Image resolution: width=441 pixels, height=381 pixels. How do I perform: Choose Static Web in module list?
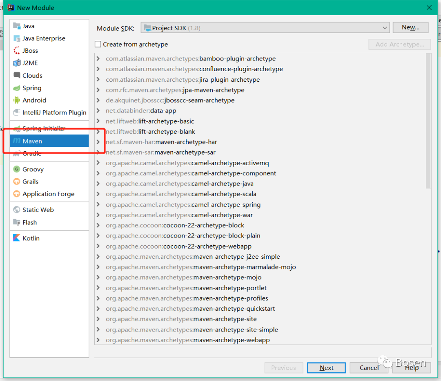pos(49,209)
